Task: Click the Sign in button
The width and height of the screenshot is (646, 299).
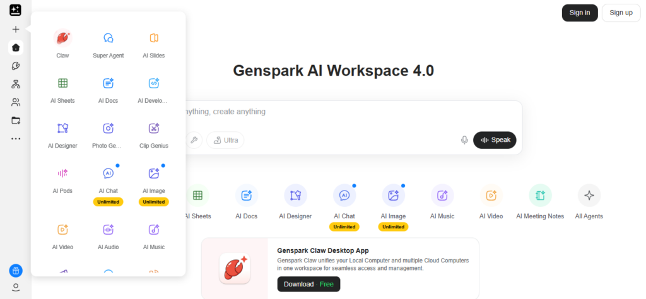Action: tap(580, 13)
